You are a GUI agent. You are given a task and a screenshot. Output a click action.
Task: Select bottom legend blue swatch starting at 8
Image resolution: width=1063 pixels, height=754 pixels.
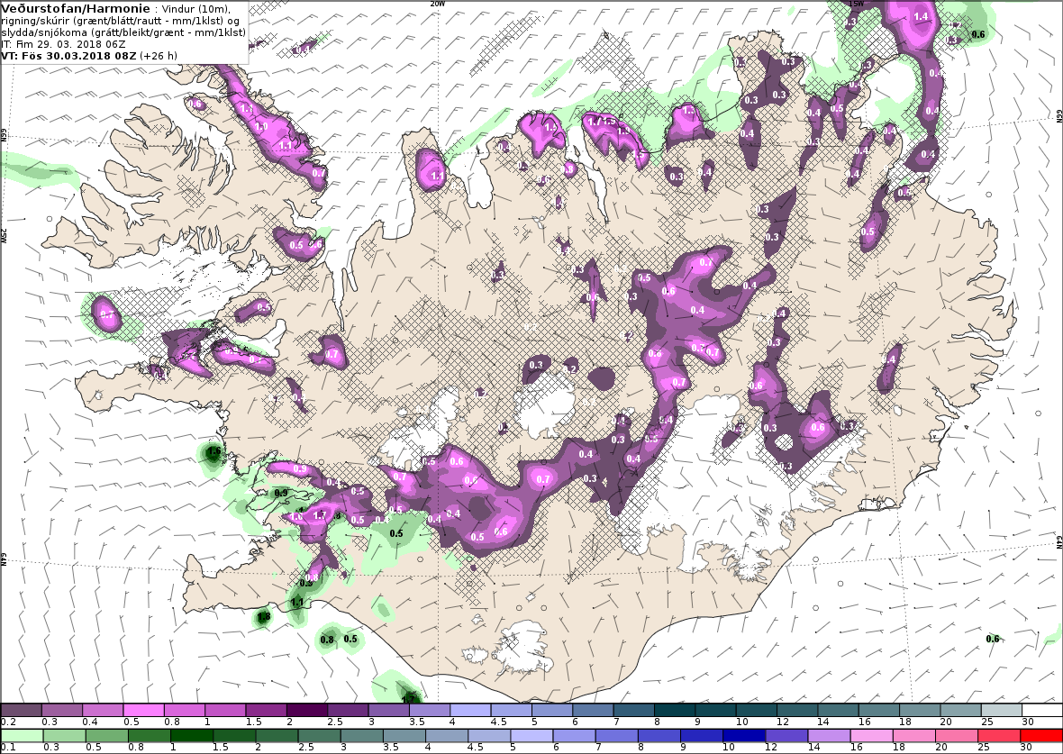pyautogui.click(x=659, y=736)
